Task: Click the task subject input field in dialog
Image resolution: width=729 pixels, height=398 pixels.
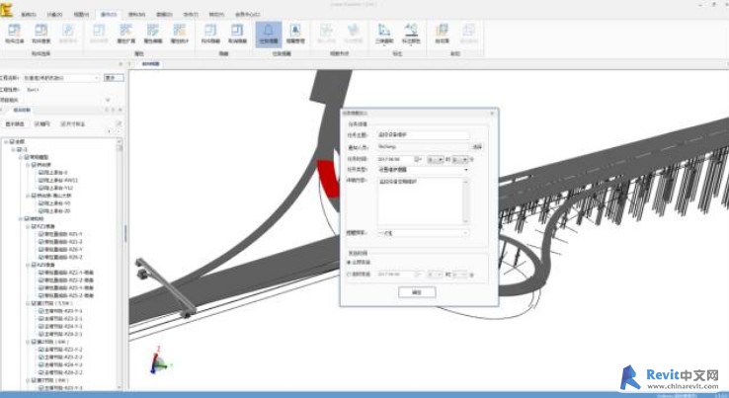Action: (423, 135)
